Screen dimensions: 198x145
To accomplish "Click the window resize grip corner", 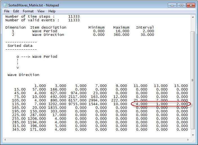I will tap(193, 140).
